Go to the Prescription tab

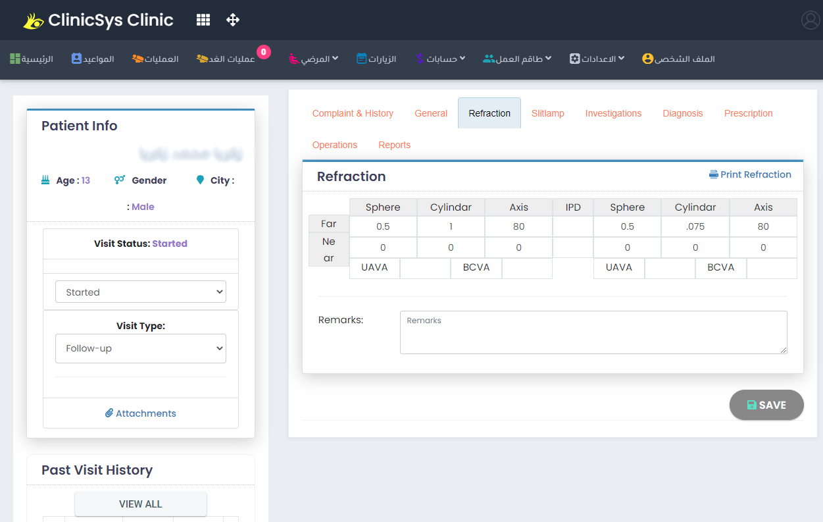tap(748, 113)
